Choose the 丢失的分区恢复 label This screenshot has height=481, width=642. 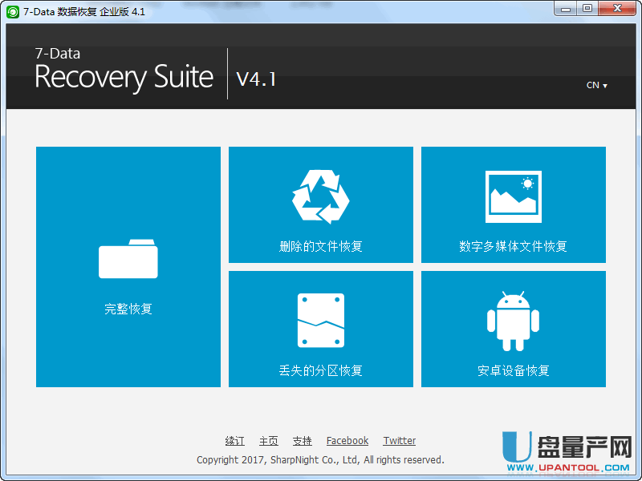coord(321,370)
